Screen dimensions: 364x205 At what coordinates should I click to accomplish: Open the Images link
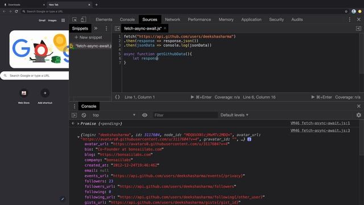[x=52, y=20]
